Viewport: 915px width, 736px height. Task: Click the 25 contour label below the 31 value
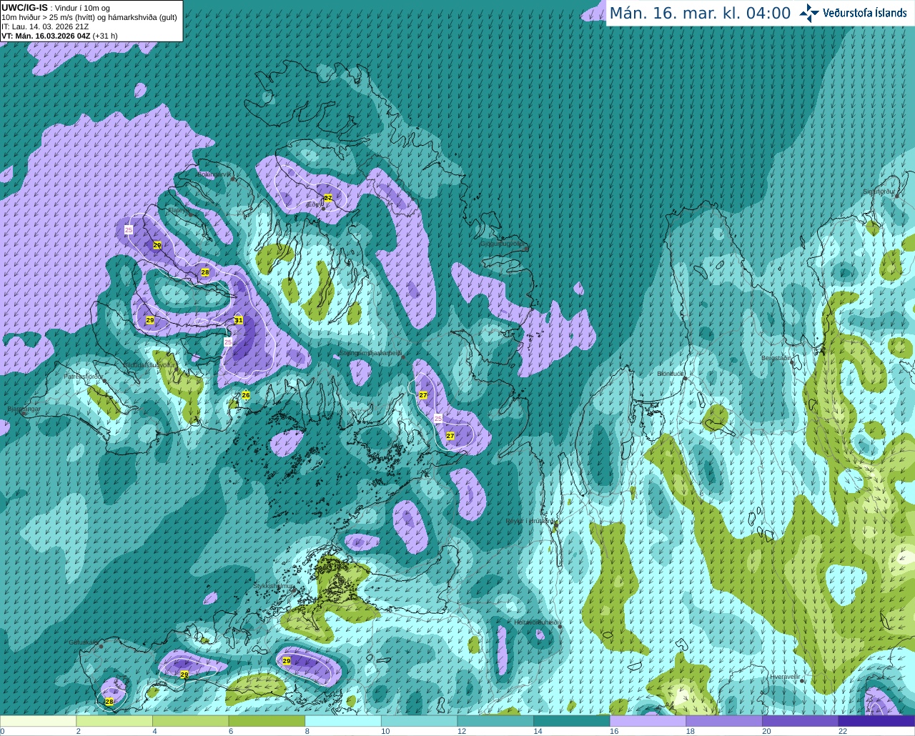(228, 342)
